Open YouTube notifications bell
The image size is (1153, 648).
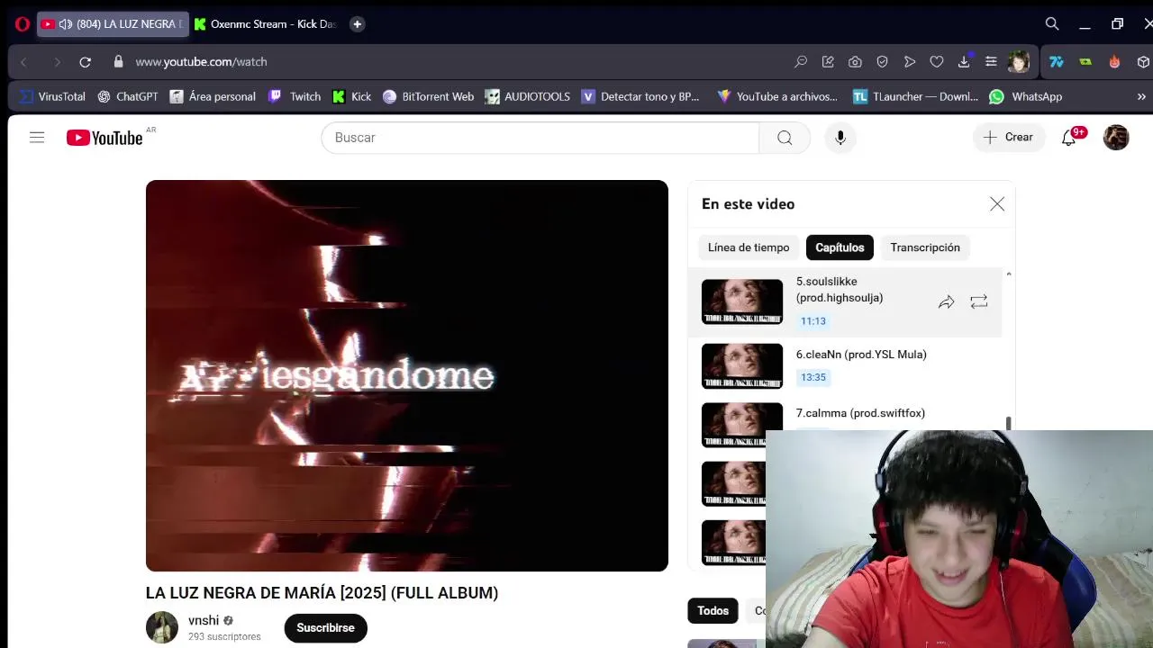click(x=1068, y=138)
